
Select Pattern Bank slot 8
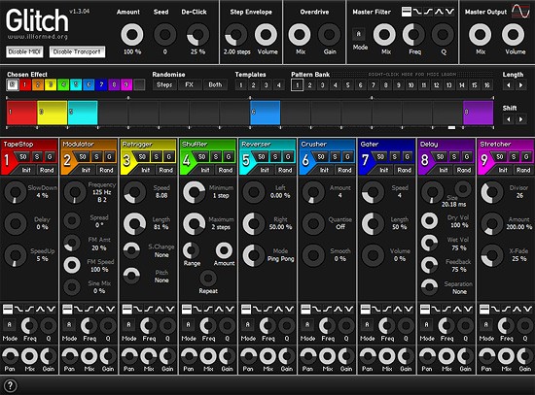[386, 85]
